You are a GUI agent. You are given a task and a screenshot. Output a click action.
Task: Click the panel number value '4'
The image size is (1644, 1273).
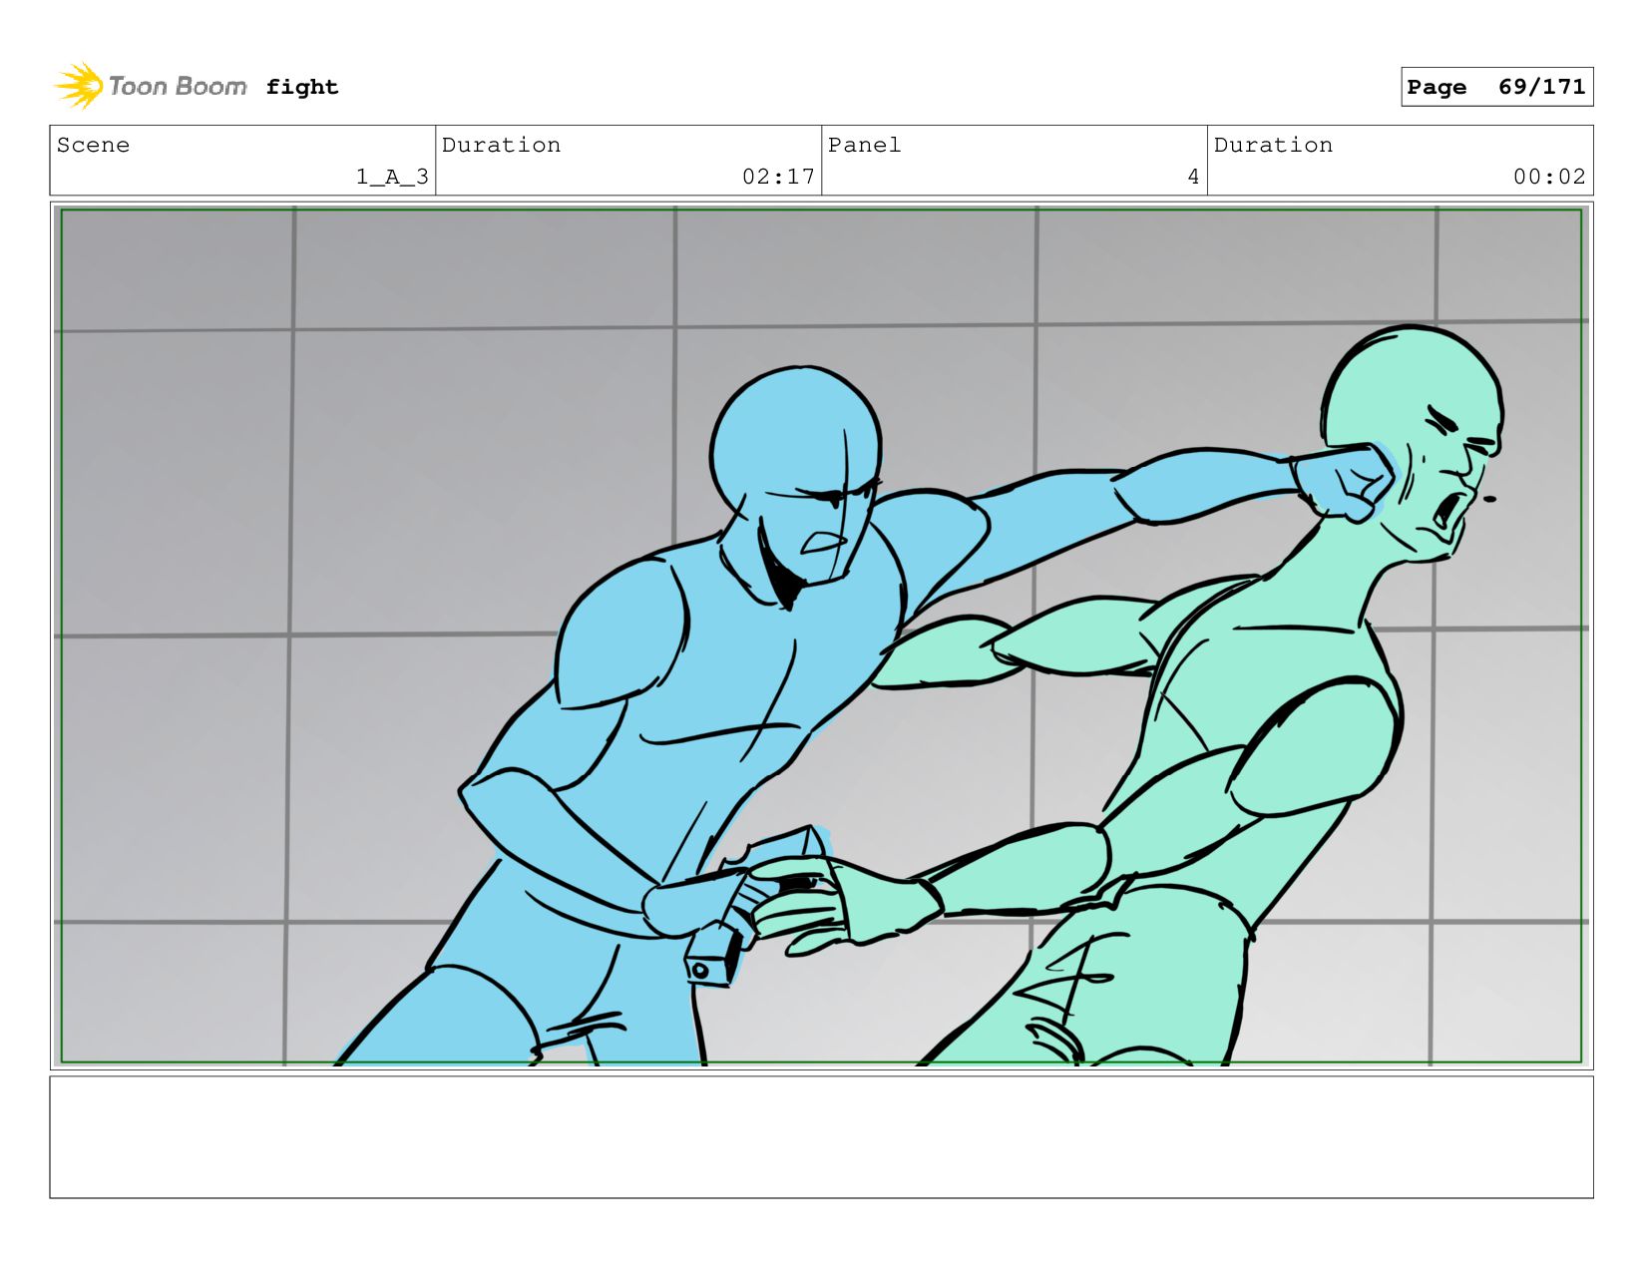pyautogui.click(x=1193, y=177)
